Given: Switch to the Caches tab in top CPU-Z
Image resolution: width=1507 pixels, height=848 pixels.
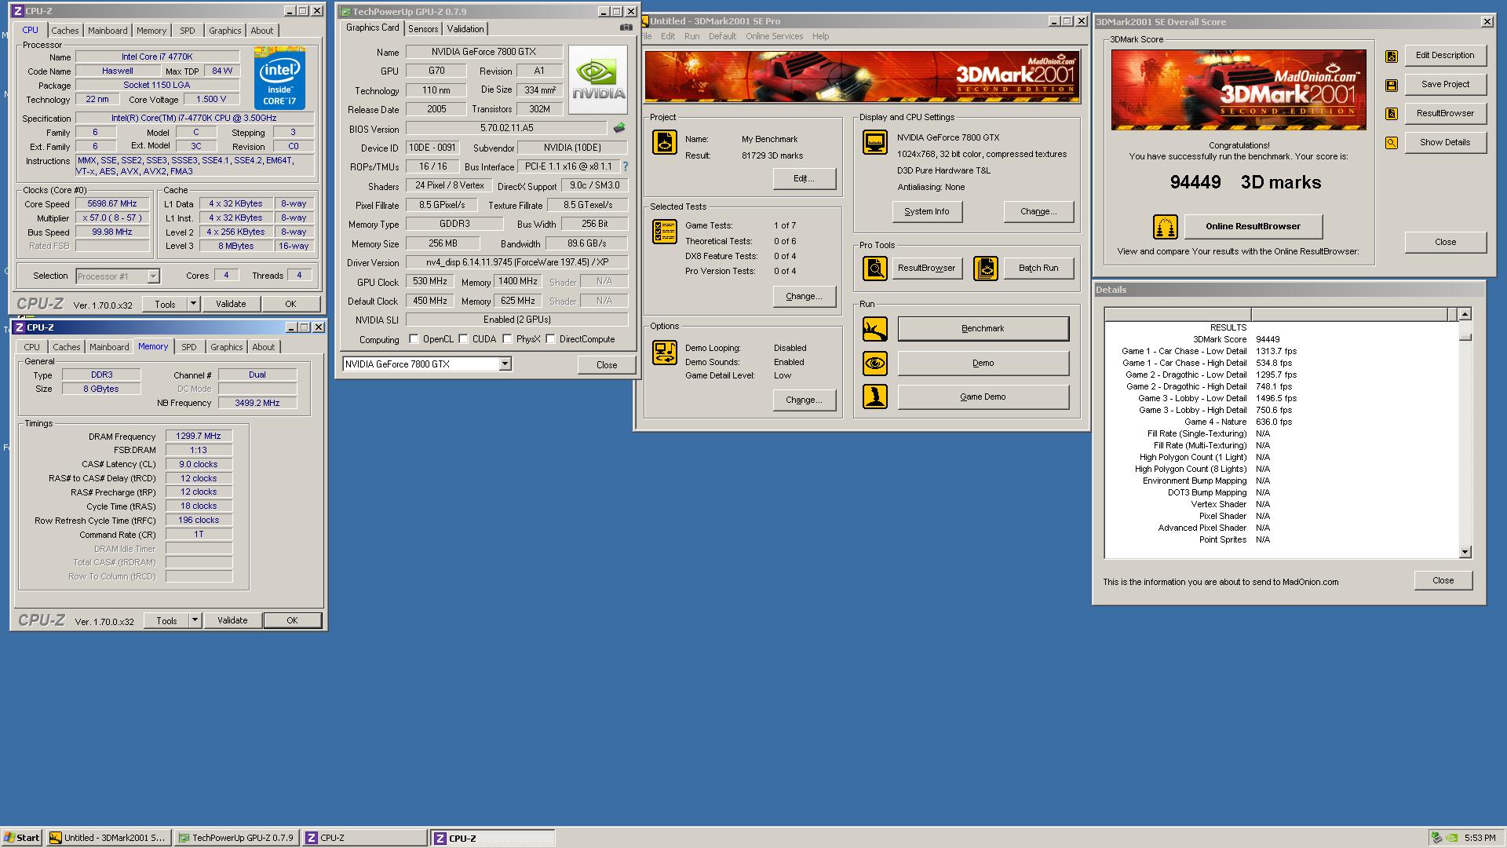Looking at the screenshot, I should pos(65,31).
